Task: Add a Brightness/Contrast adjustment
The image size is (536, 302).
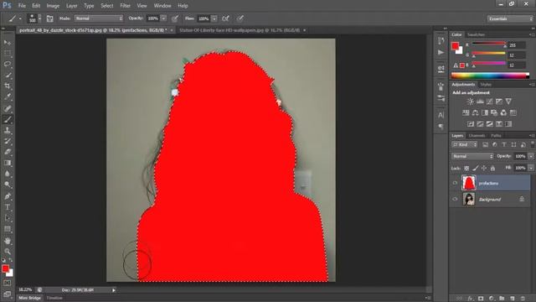Action: [x=471, y=102]
